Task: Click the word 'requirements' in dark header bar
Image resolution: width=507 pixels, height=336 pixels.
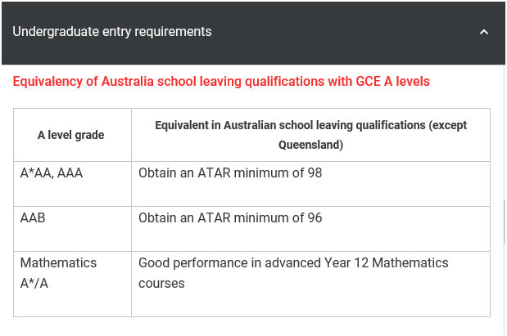Action: pos(173,32)
